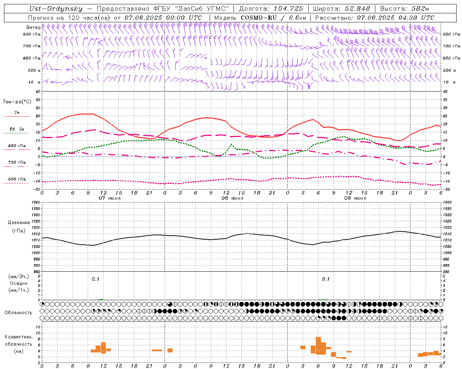462x369 pixels.
Task: Click the 'Тем-ра(°C)' temperature label
Action: [17, 102]
